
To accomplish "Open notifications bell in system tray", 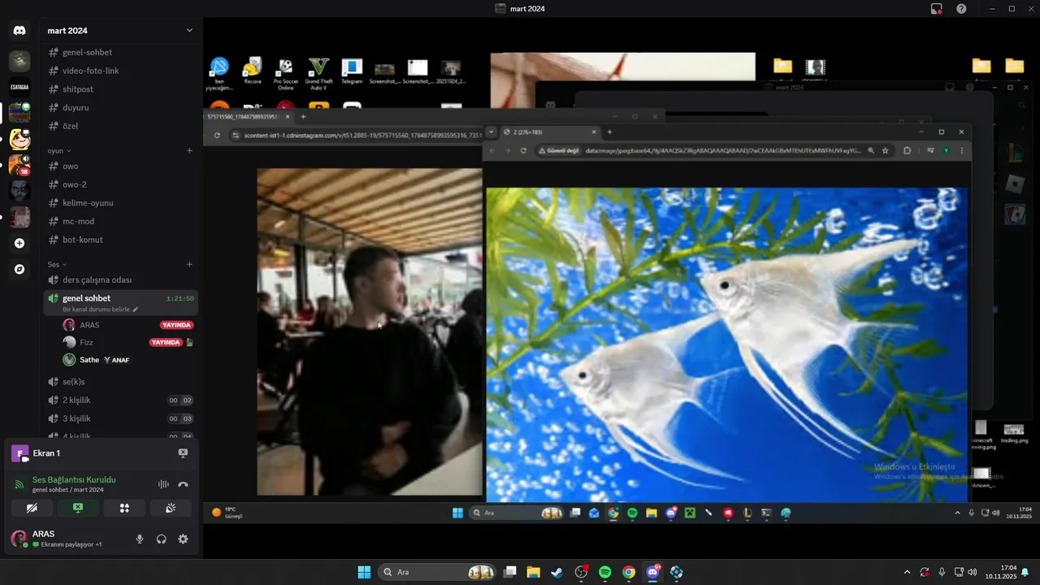I will [x=1025, y=572].
